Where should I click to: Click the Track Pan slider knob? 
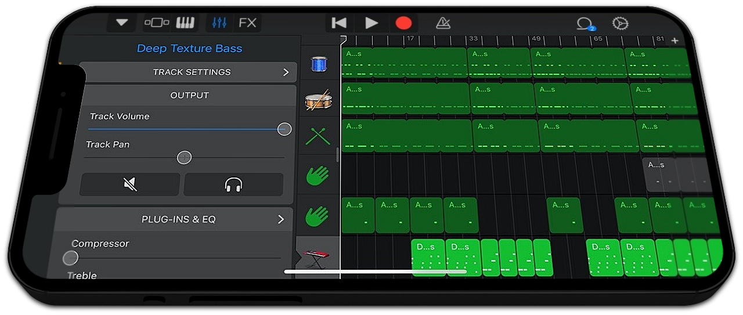tap(184, 157)
